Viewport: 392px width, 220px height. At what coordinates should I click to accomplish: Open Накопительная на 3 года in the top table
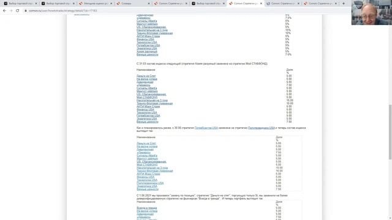[152, 30]
